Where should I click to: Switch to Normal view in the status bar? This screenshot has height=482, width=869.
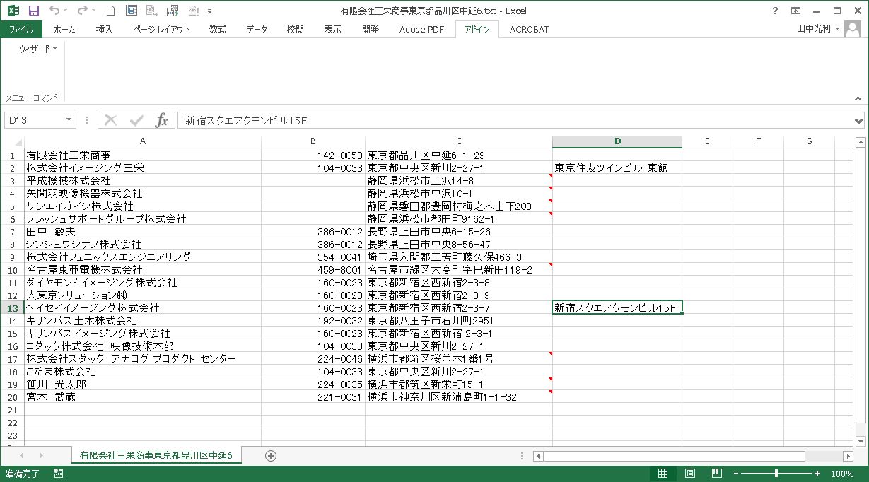663,474
